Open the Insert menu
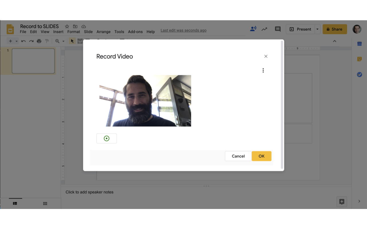Viewport: 367px width, 229px height. click(x=58, y=32)
